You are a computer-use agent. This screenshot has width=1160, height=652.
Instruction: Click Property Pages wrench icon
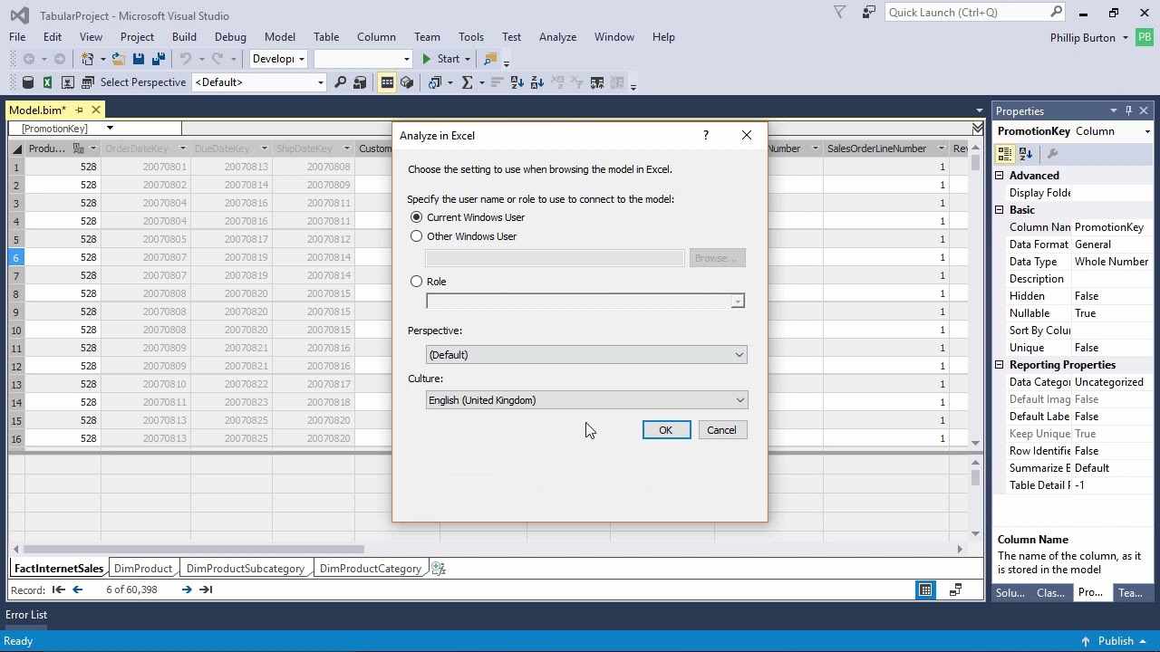[x=1052, y=154]
